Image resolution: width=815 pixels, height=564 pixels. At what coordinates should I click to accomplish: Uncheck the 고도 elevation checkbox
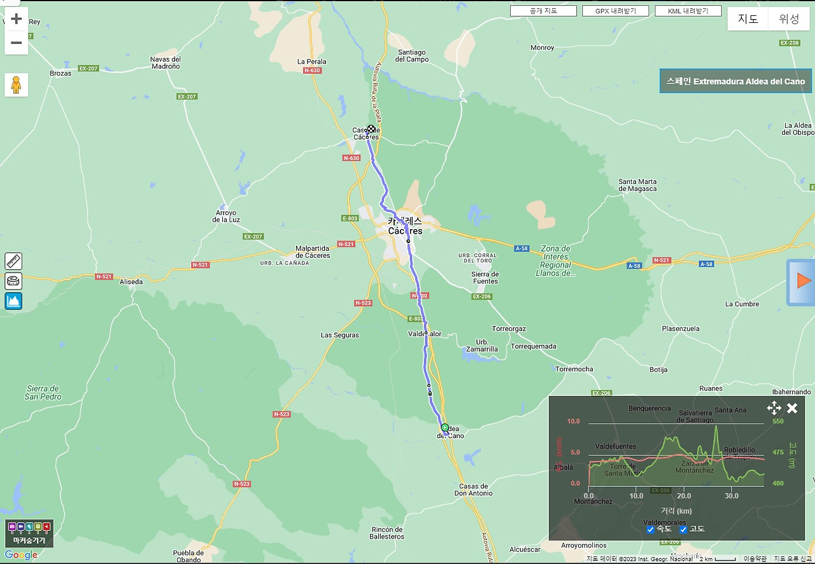(684, 530)
